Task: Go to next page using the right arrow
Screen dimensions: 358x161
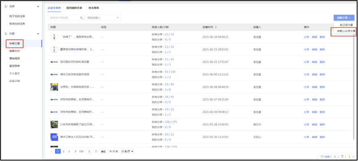Action: tap(75, 151)
